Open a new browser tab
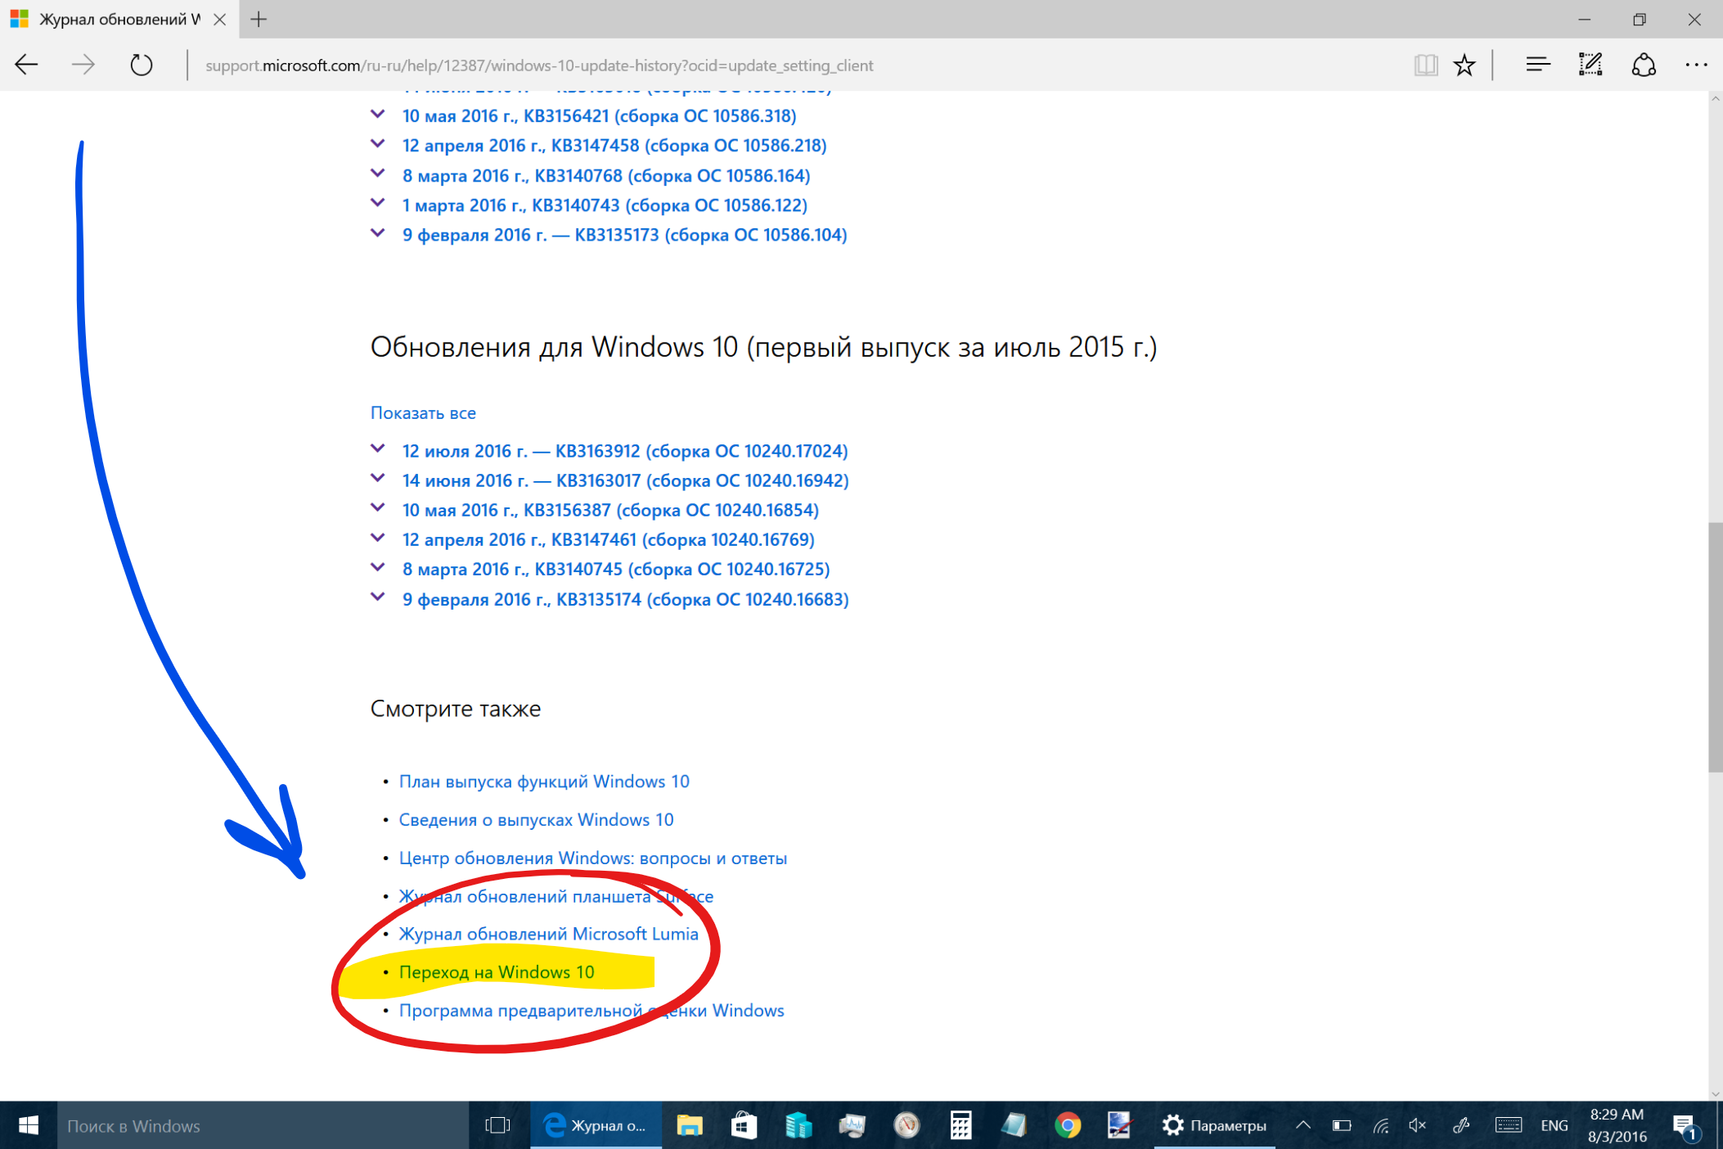Image resolution: width=1723 pixels, height=1149 pixels. coord(259,20)
